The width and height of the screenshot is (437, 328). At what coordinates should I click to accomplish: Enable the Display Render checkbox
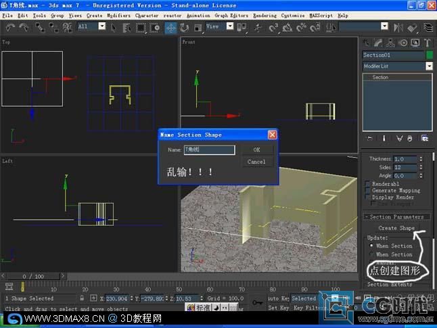click(367, 197)
